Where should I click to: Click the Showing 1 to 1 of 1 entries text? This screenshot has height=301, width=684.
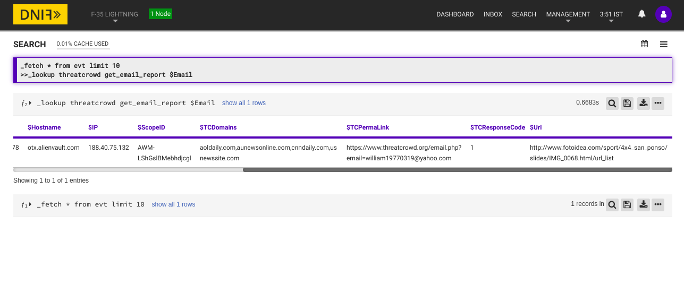click(x=51, y=180)
